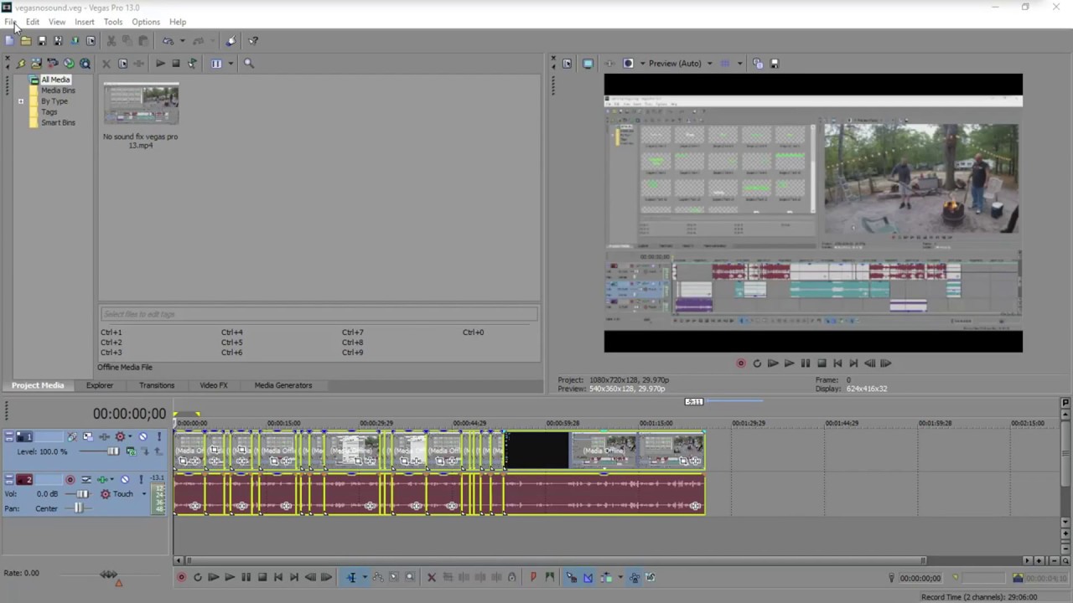This screenshot has height=603, width=1073.
Task: Switch to the Media Generators tab
Action: click(283, 385)
